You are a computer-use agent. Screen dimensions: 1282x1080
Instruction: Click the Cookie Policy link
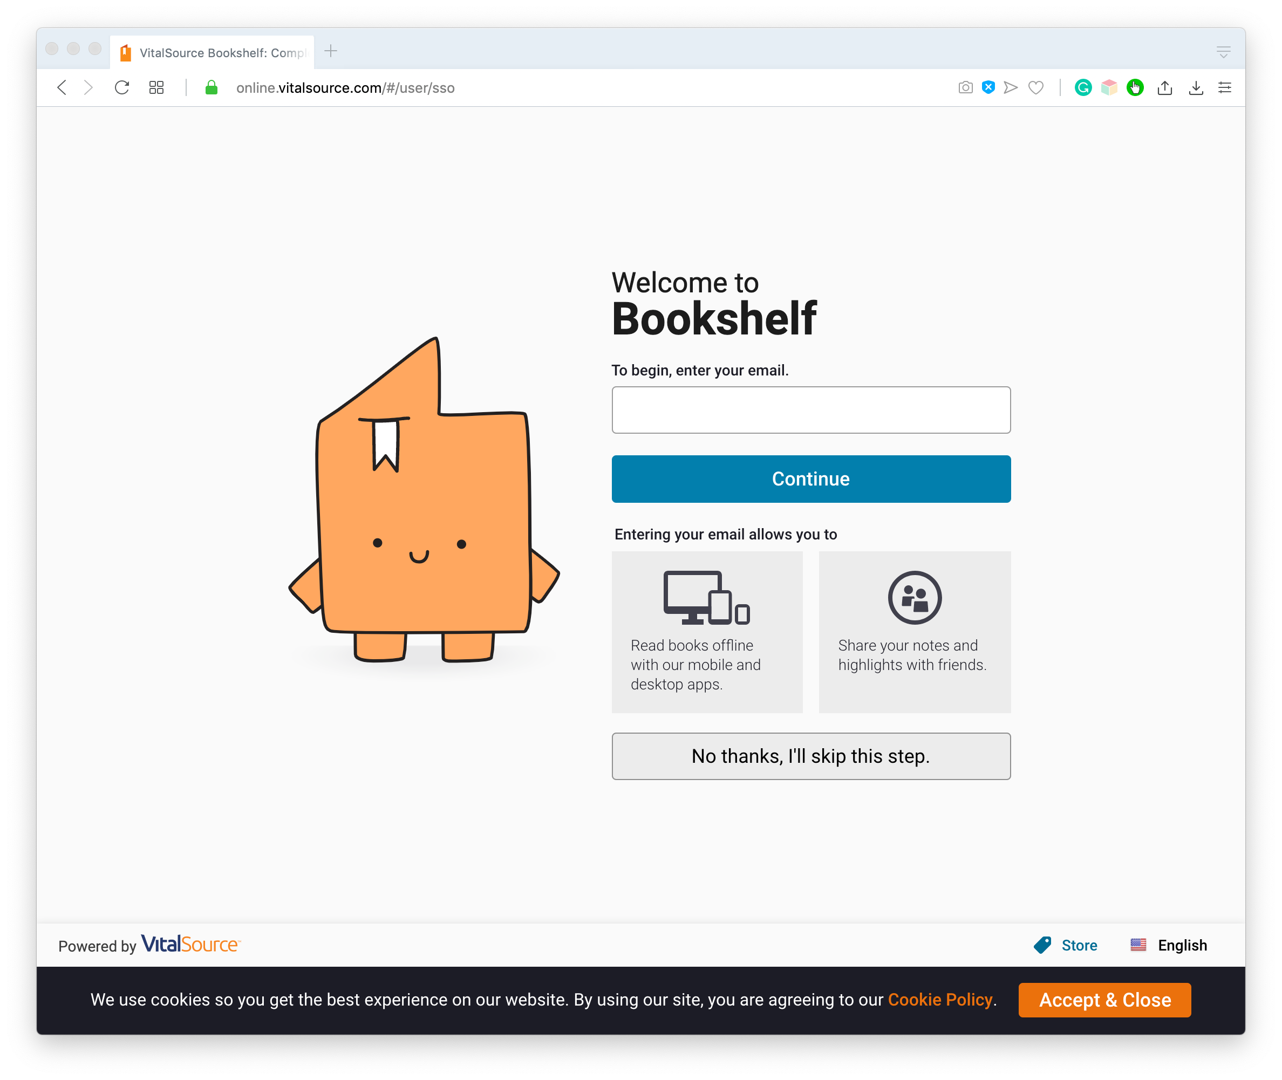pos(940,1000)
